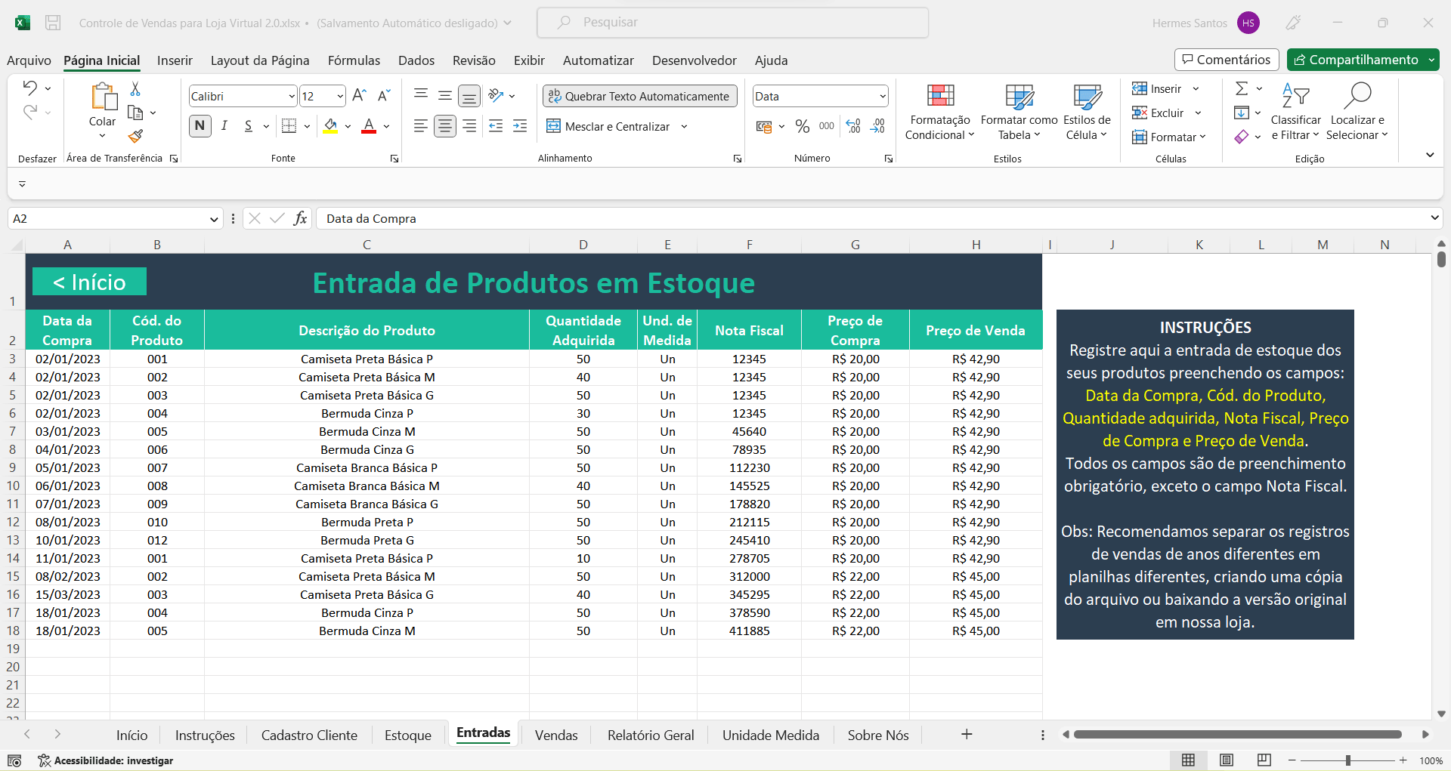Open fill color dropdown arrow
This screenshot has height=771, width=1451.
click(x=348, y=126)
